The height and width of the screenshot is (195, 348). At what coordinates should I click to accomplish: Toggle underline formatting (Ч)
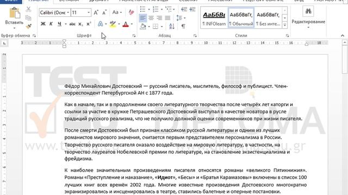click(59, 24)
